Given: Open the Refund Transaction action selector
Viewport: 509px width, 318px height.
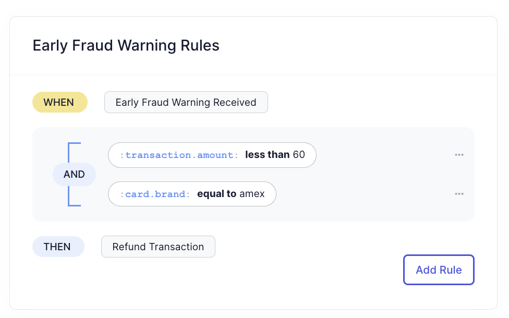Looking at the screenshot, I should tap(158, 247).
